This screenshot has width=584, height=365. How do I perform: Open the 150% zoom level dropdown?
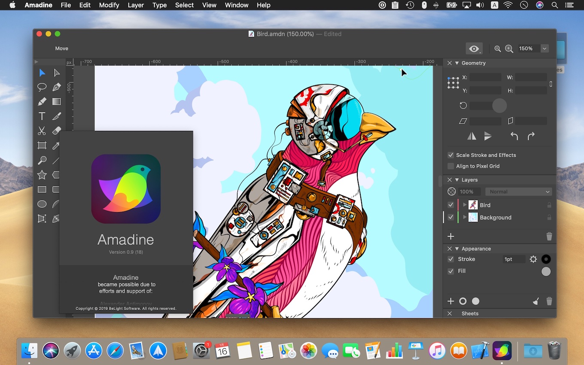(x=544, y=49)
